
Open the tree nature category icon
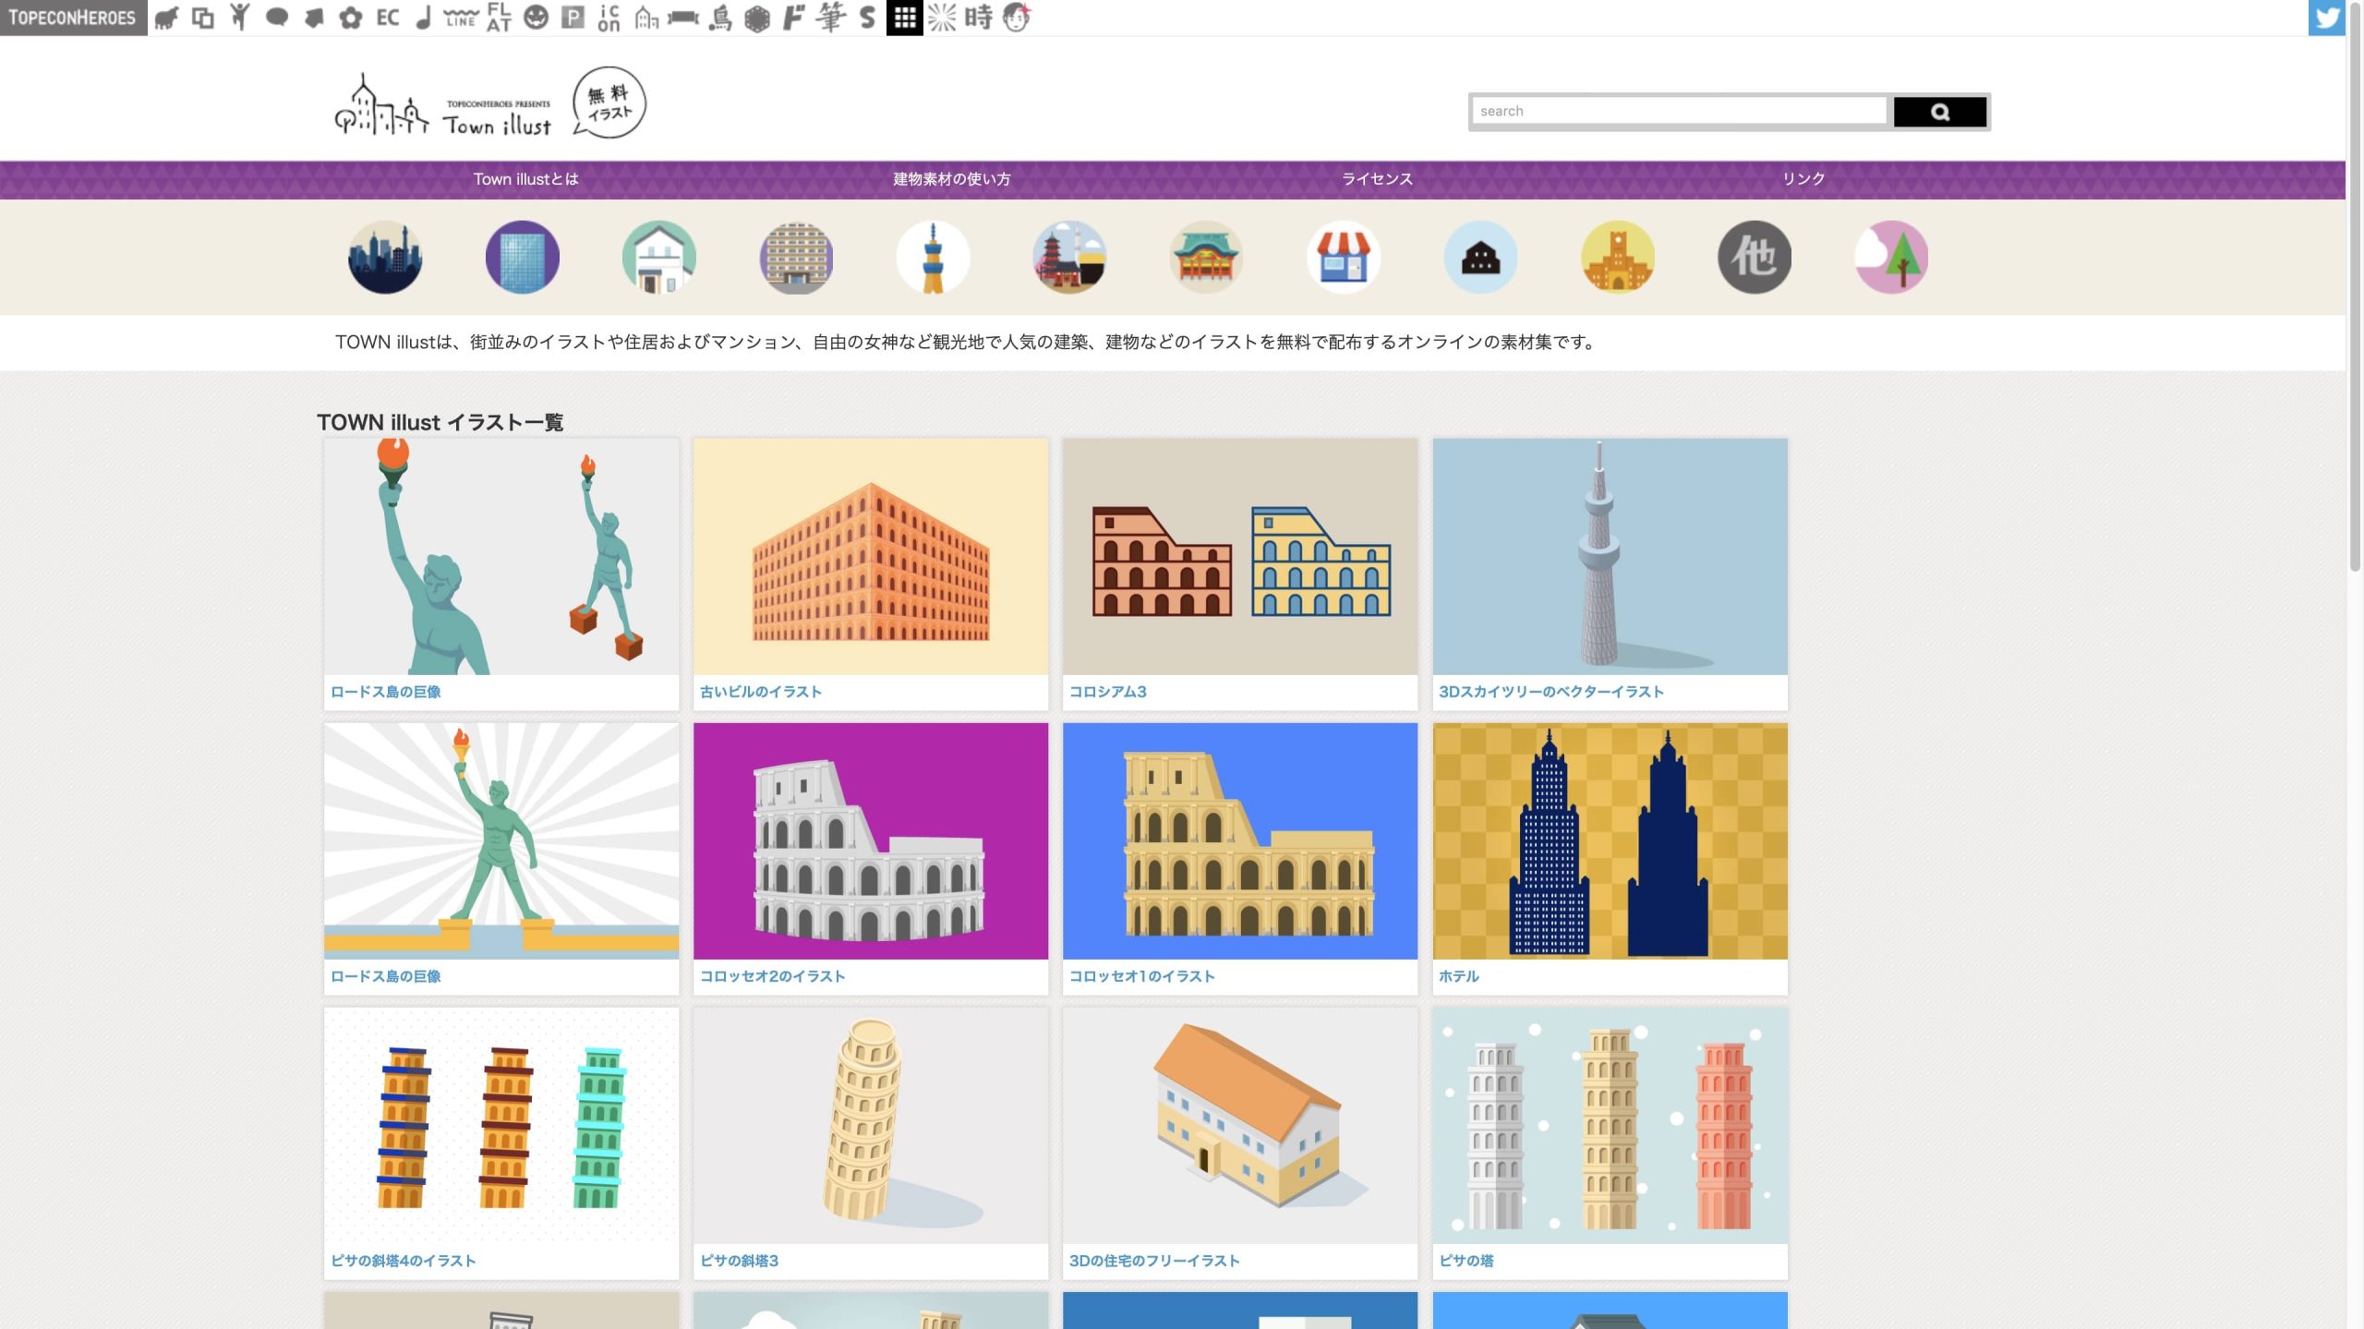[x=1890, y=257]
